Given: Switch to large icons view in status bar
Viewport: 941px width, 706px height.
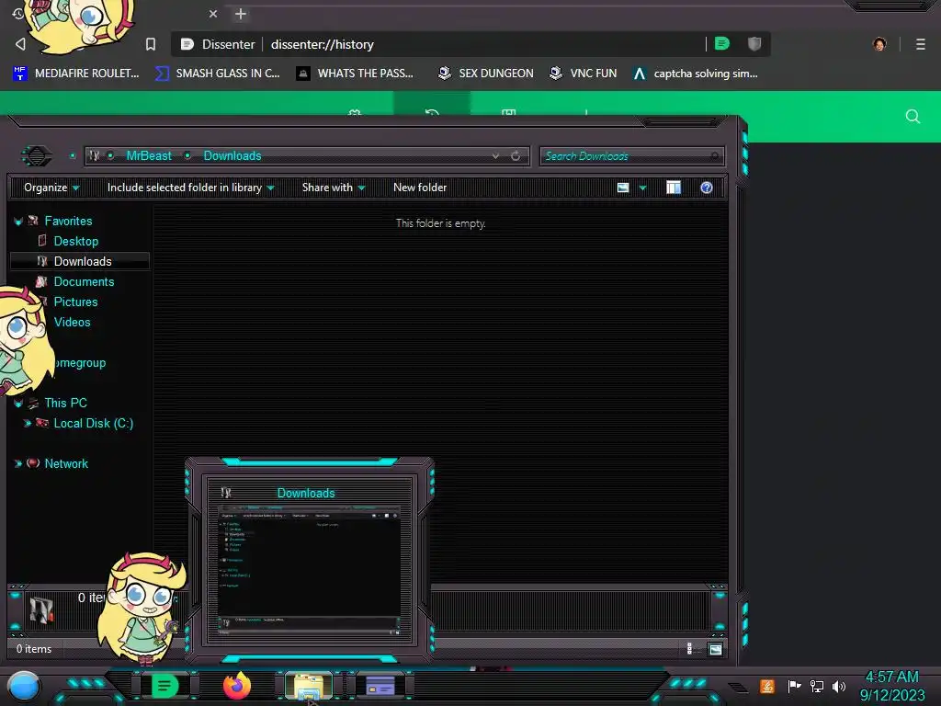Looking at the screenshot, I should pos(715,649).
